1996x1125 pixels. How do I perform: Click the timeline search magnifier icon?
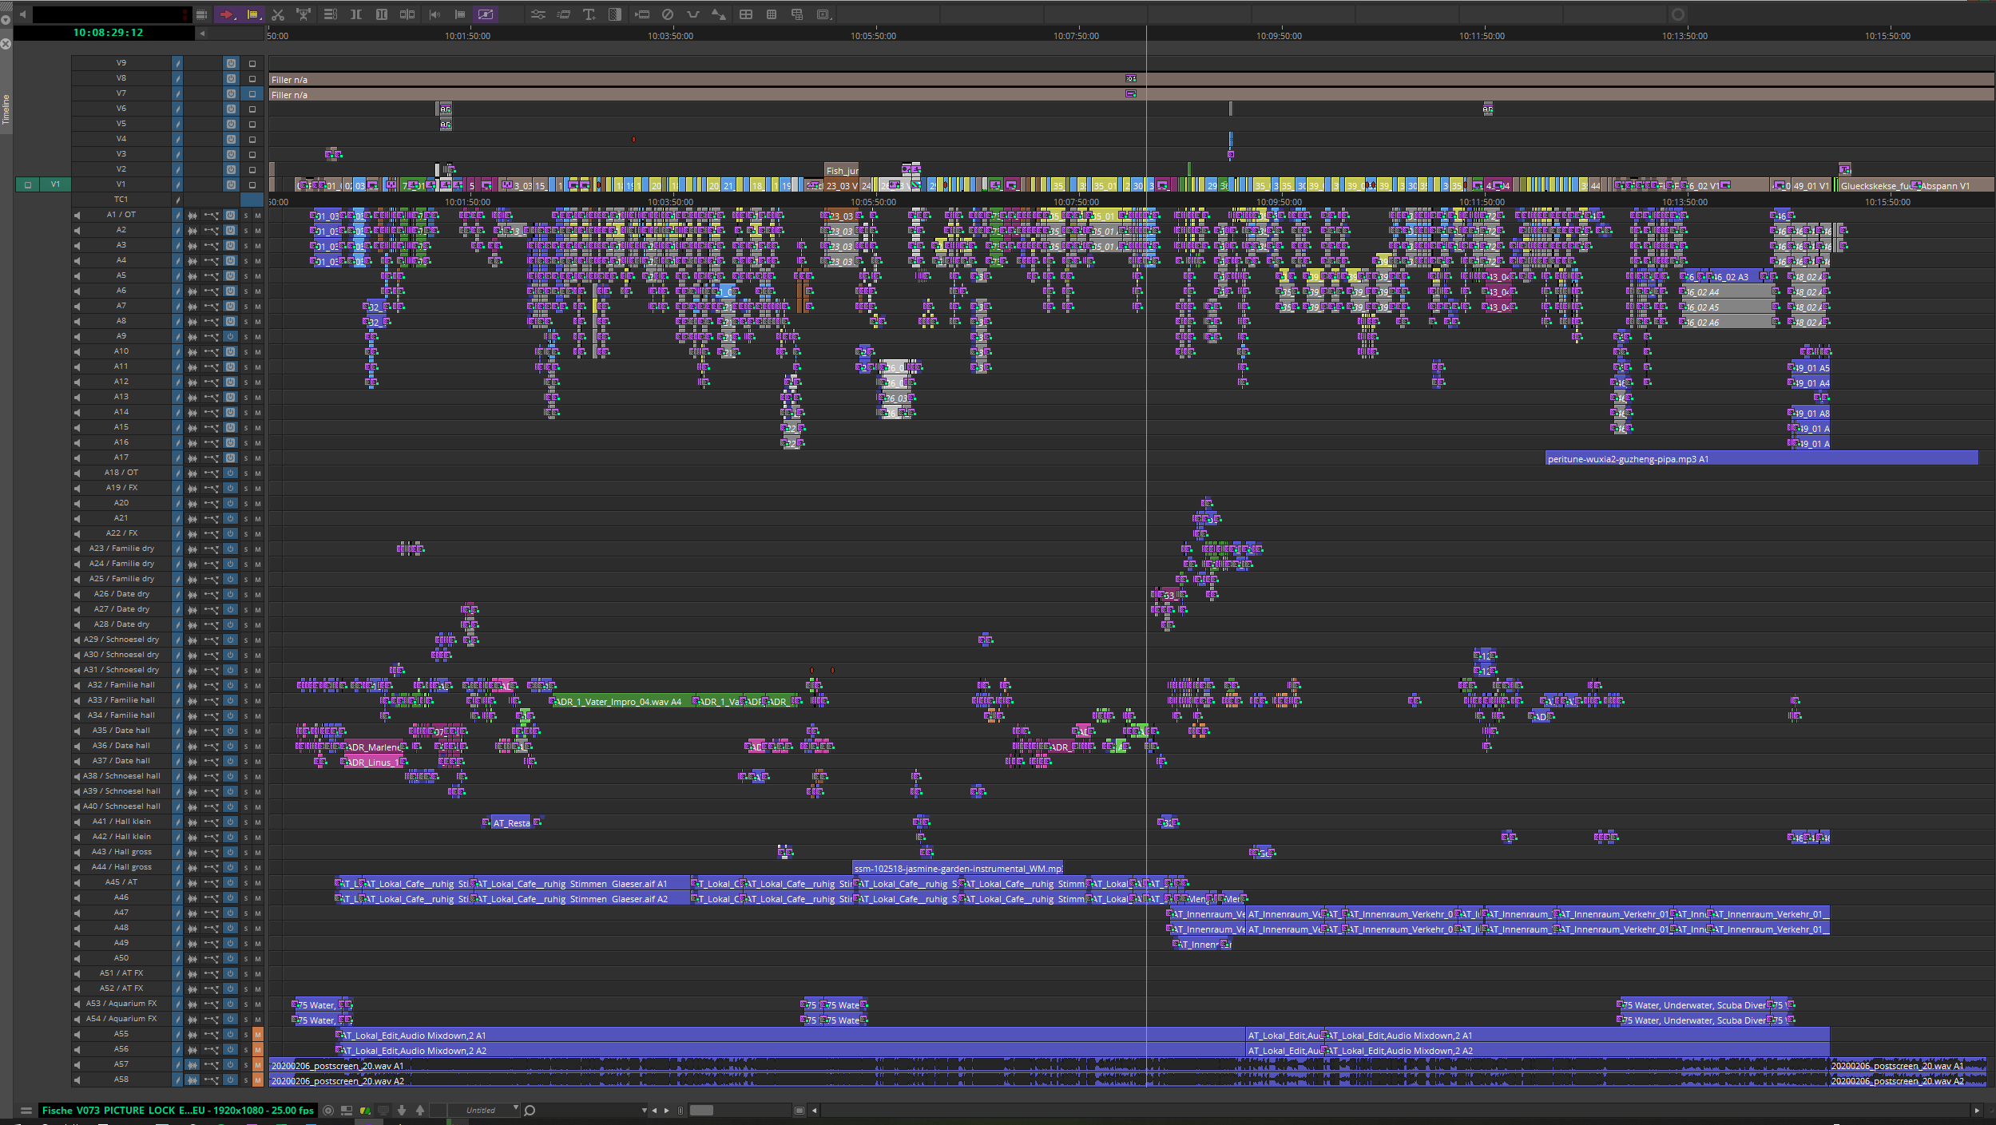point(530,1111)
